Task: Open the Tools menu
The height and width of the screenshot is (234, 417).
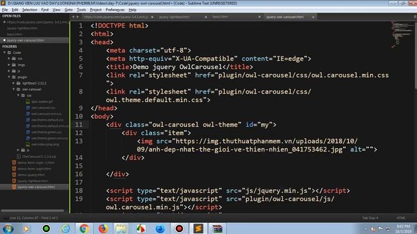Action: coord(81,10)
